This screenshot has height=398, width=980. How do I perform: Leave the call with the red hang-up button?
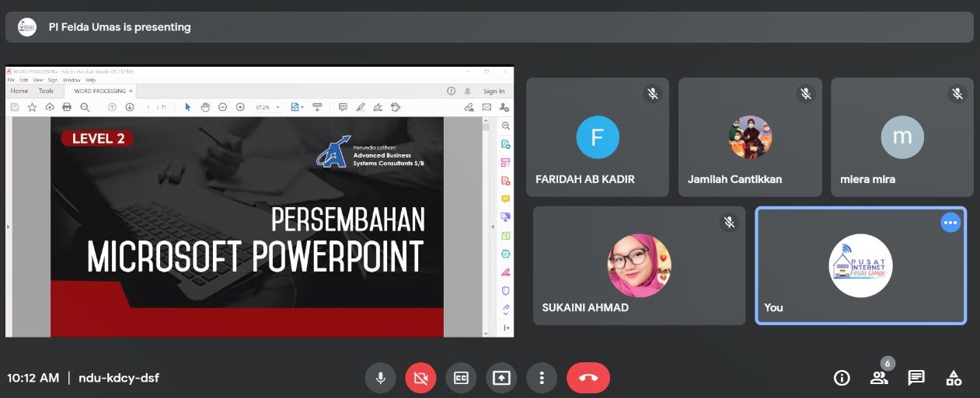pos(588,378)
